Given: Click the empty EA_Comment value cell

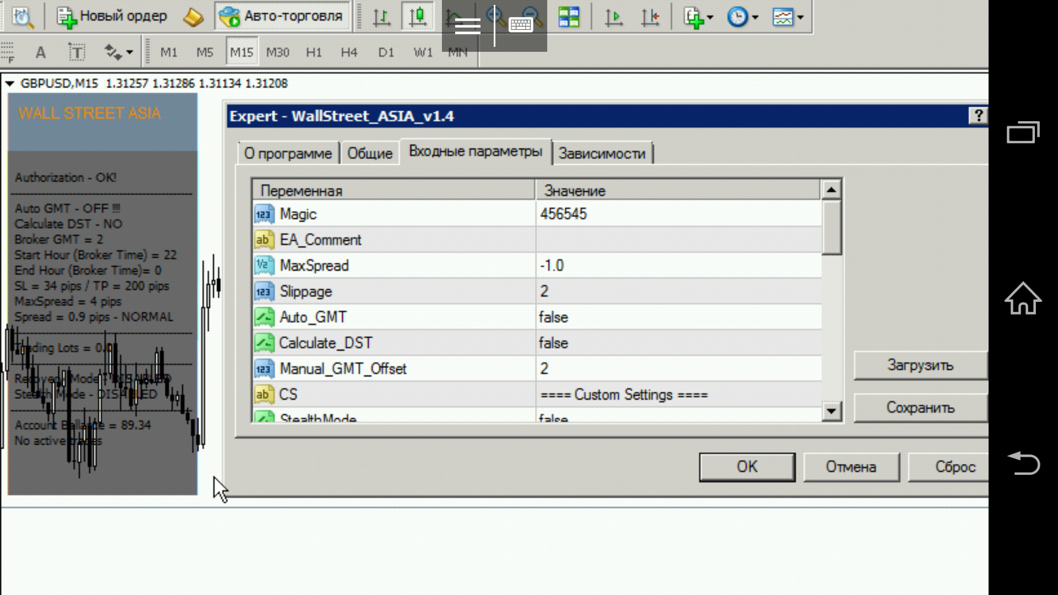Looking at the screenshot, I should pyautogui.click(x=678, y=240).
